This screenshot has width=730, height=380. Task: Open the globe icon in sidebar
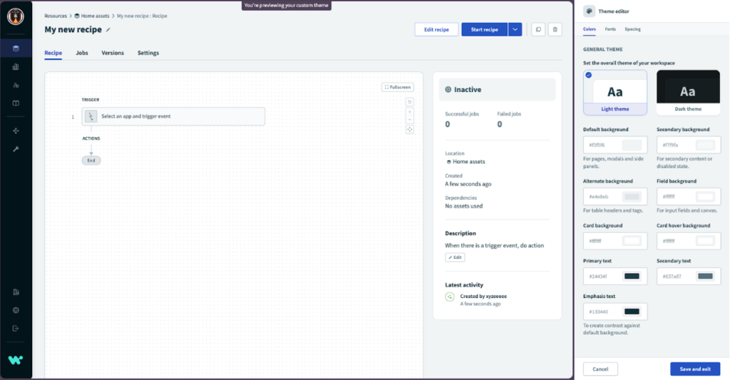pyautogui.click(x=16, y=310)
